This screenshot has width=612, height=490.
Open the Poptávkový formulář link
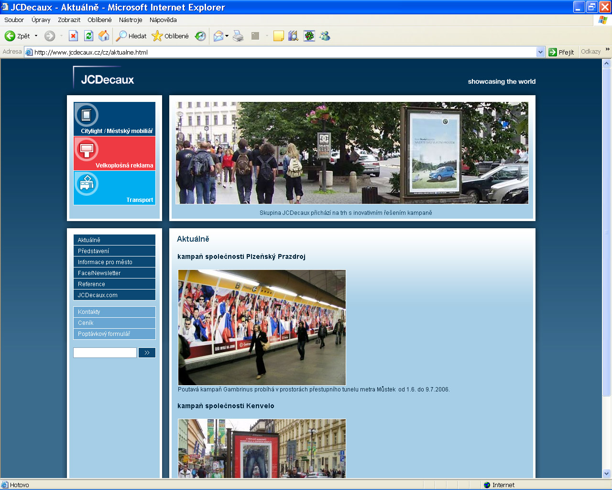coord(114,334)
